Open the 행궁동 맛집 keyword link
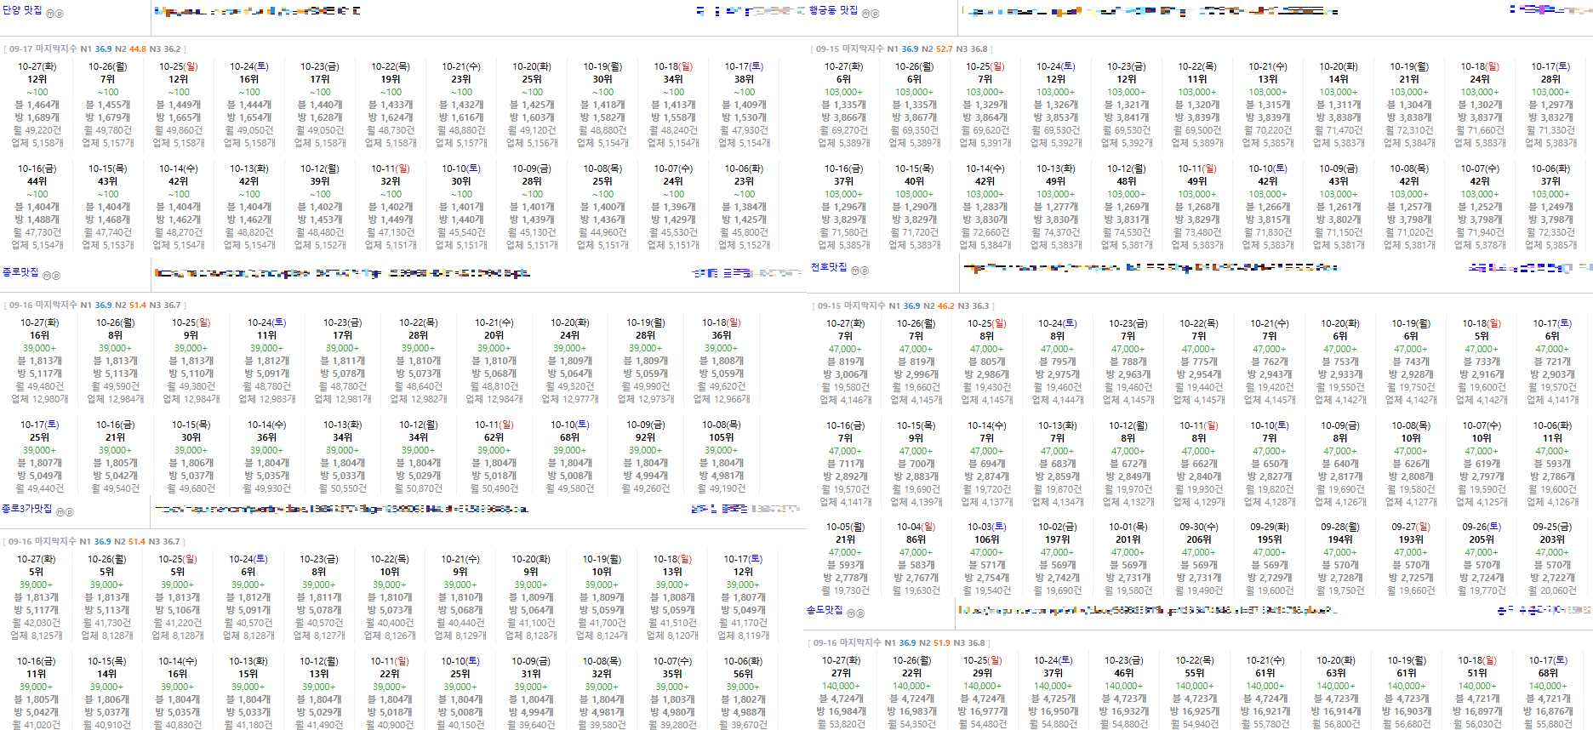 tap(833, 10)
